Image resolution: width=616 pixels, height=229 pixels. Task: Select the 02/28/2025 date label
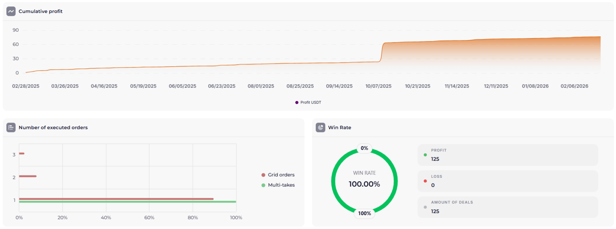click(x=26, y=86)
